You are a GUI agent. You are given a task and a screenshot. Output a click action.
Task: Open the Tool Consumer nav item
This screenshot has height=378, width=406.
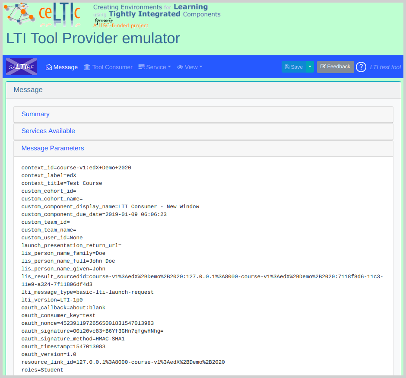click(x=108, y=67)
